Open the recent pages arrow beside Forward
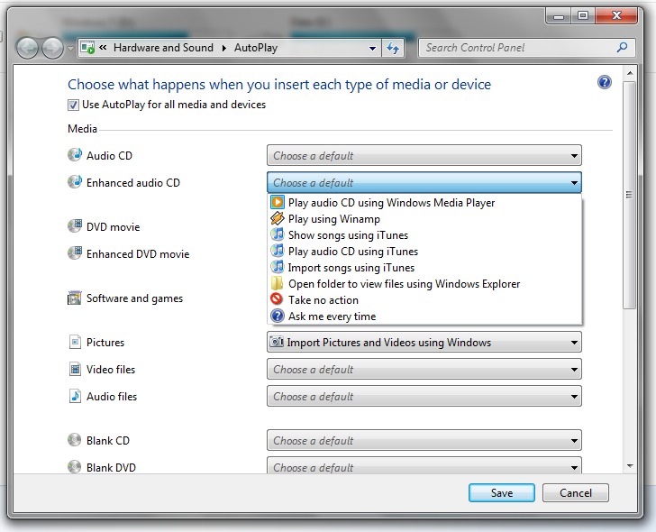 click(70, 48)
